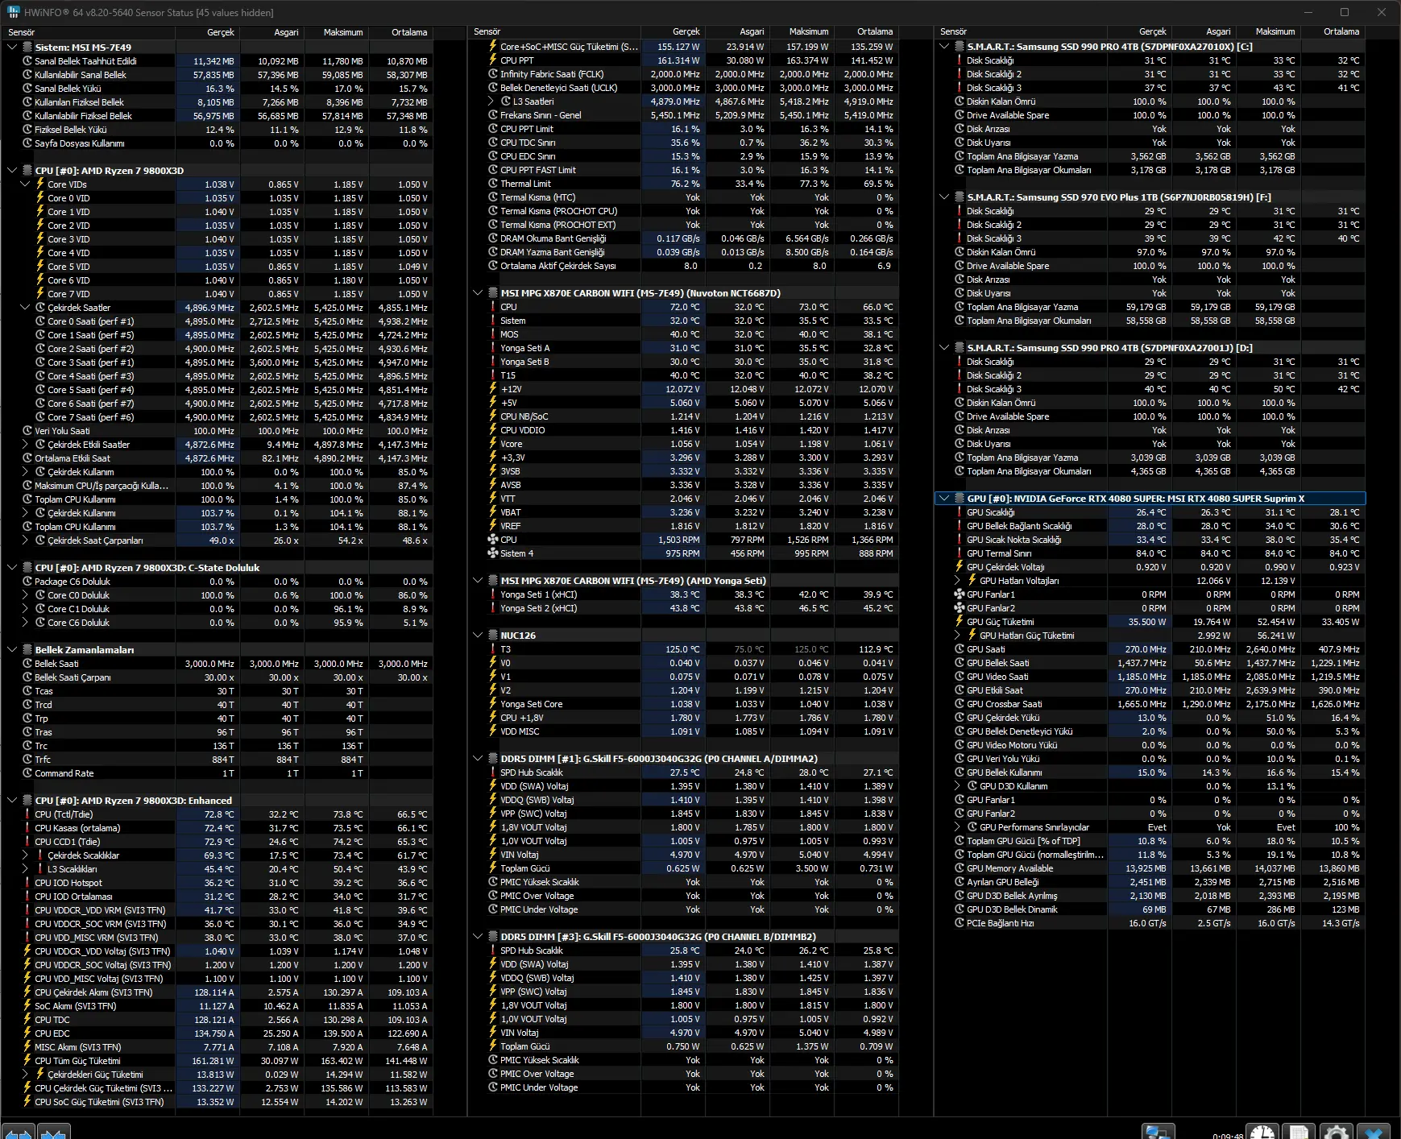The width and height of the screenshot is (1401, 1139).
Task: Click the lightning icon beside Core 0 VID
Action: [x=40, y=198]
